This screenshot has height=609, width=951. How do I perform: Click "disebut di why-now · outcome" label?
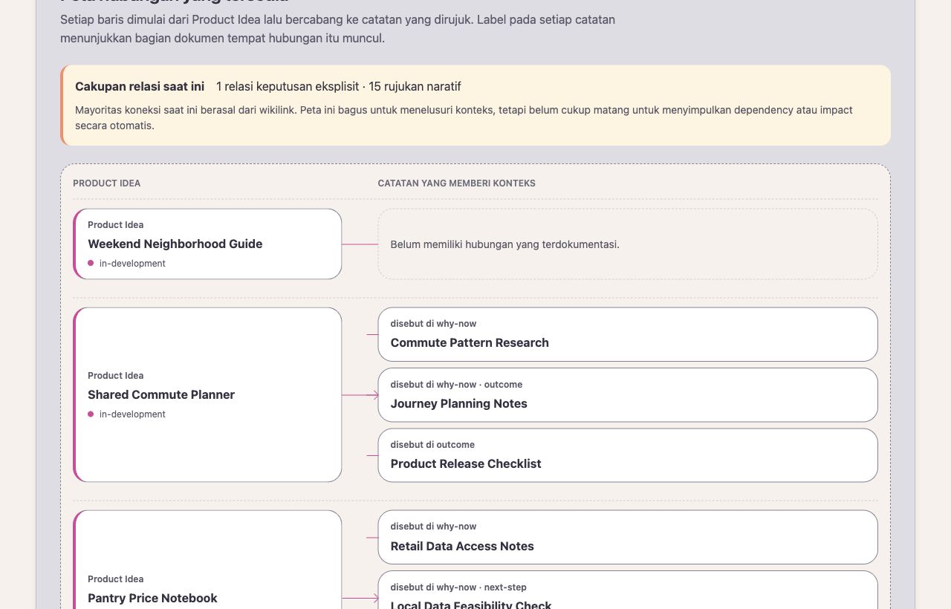pyautogui.click(x=456, y=385)
